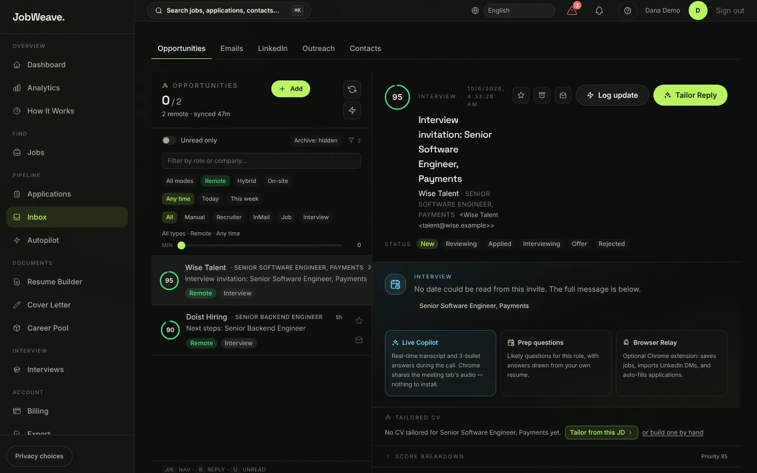
Task: Set status to Interviewing
Action: point(541,244)
